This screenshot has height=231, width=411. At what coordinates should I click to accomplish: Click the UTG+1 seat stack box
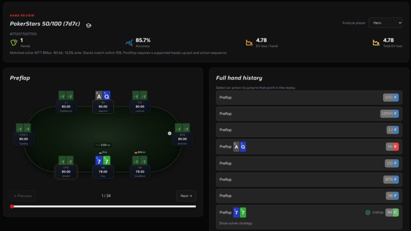click(23, 139)
